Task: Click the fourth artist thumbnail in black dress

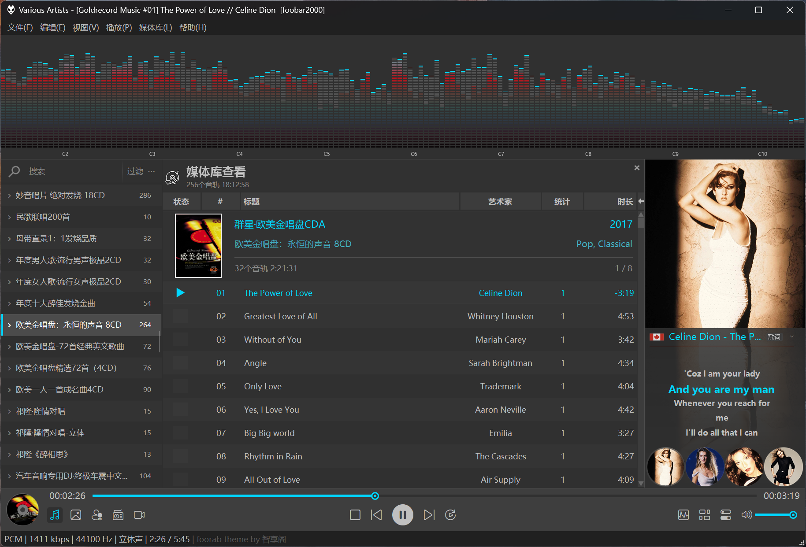Action: [783, 467]
